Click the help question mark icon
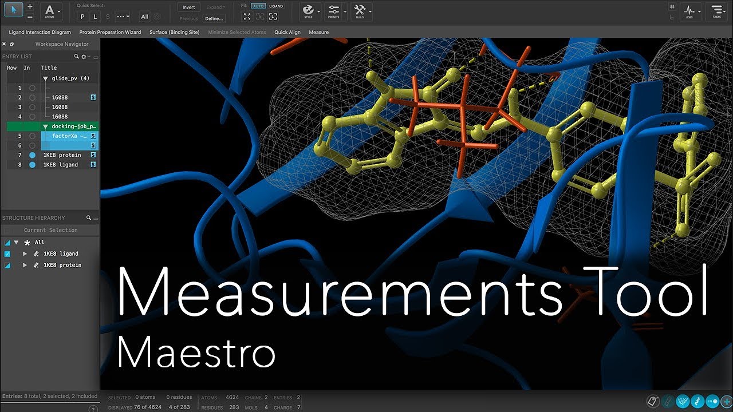Image resolution: width=733 pixels, height=412 pixels. point(93,409)
